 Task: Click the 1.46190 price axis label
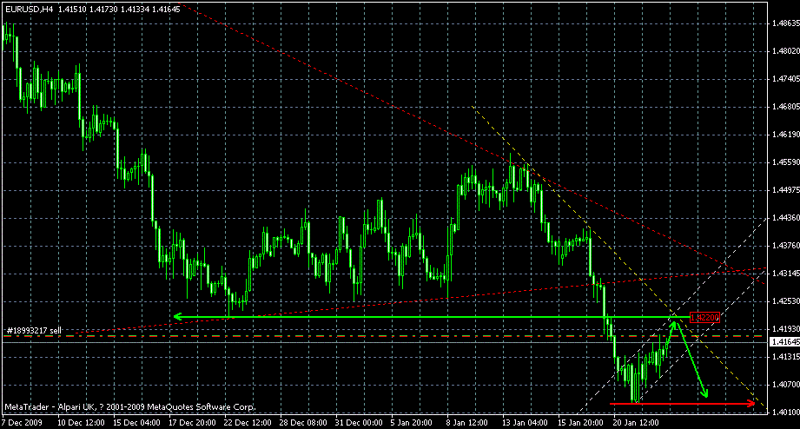[786, 135]
